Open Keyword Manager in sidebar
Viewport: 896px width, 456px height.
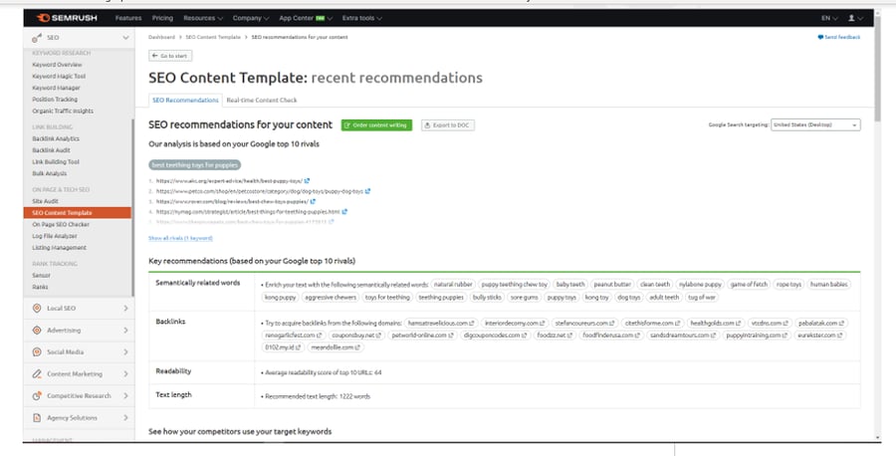56,88
